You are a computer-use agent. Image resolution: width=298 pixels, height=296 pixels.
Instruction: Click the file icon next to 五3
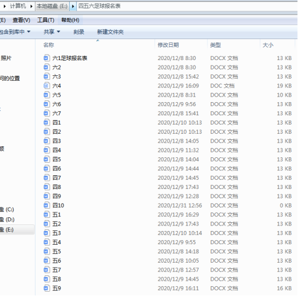pyautogui.click(x=46, y=233)
